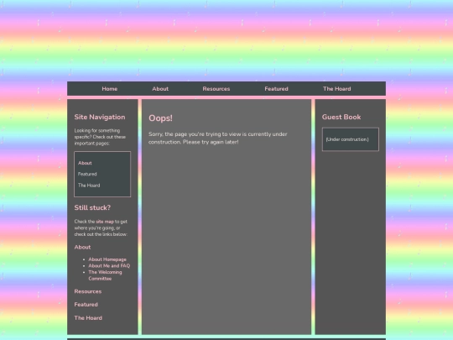Click the Guest Book heading
453x340 pixels.
coord(341,117)
